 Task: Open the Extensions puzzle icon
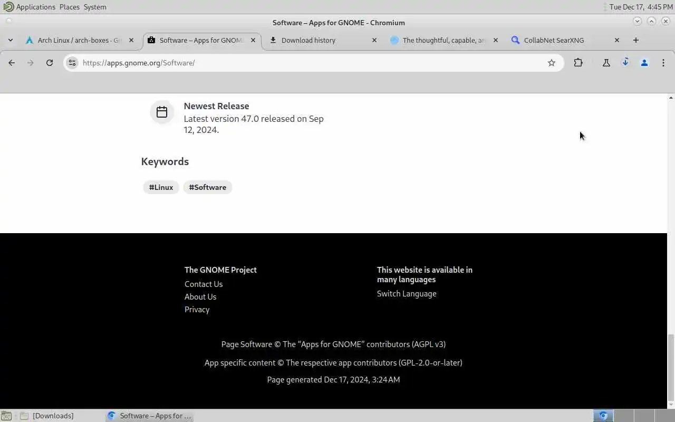[578, 63]
